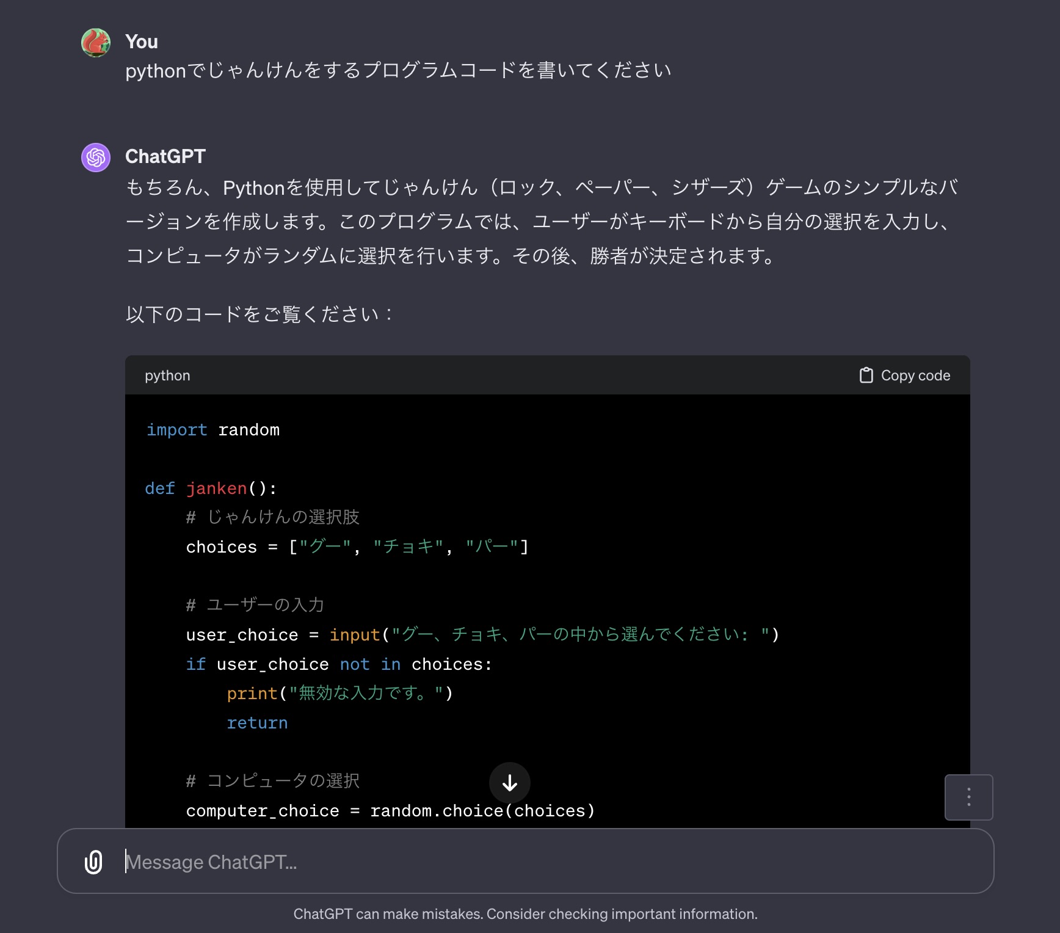Select the python language label on code block
The width and height of the screenshot is (1060, 933).
[167, 375]
